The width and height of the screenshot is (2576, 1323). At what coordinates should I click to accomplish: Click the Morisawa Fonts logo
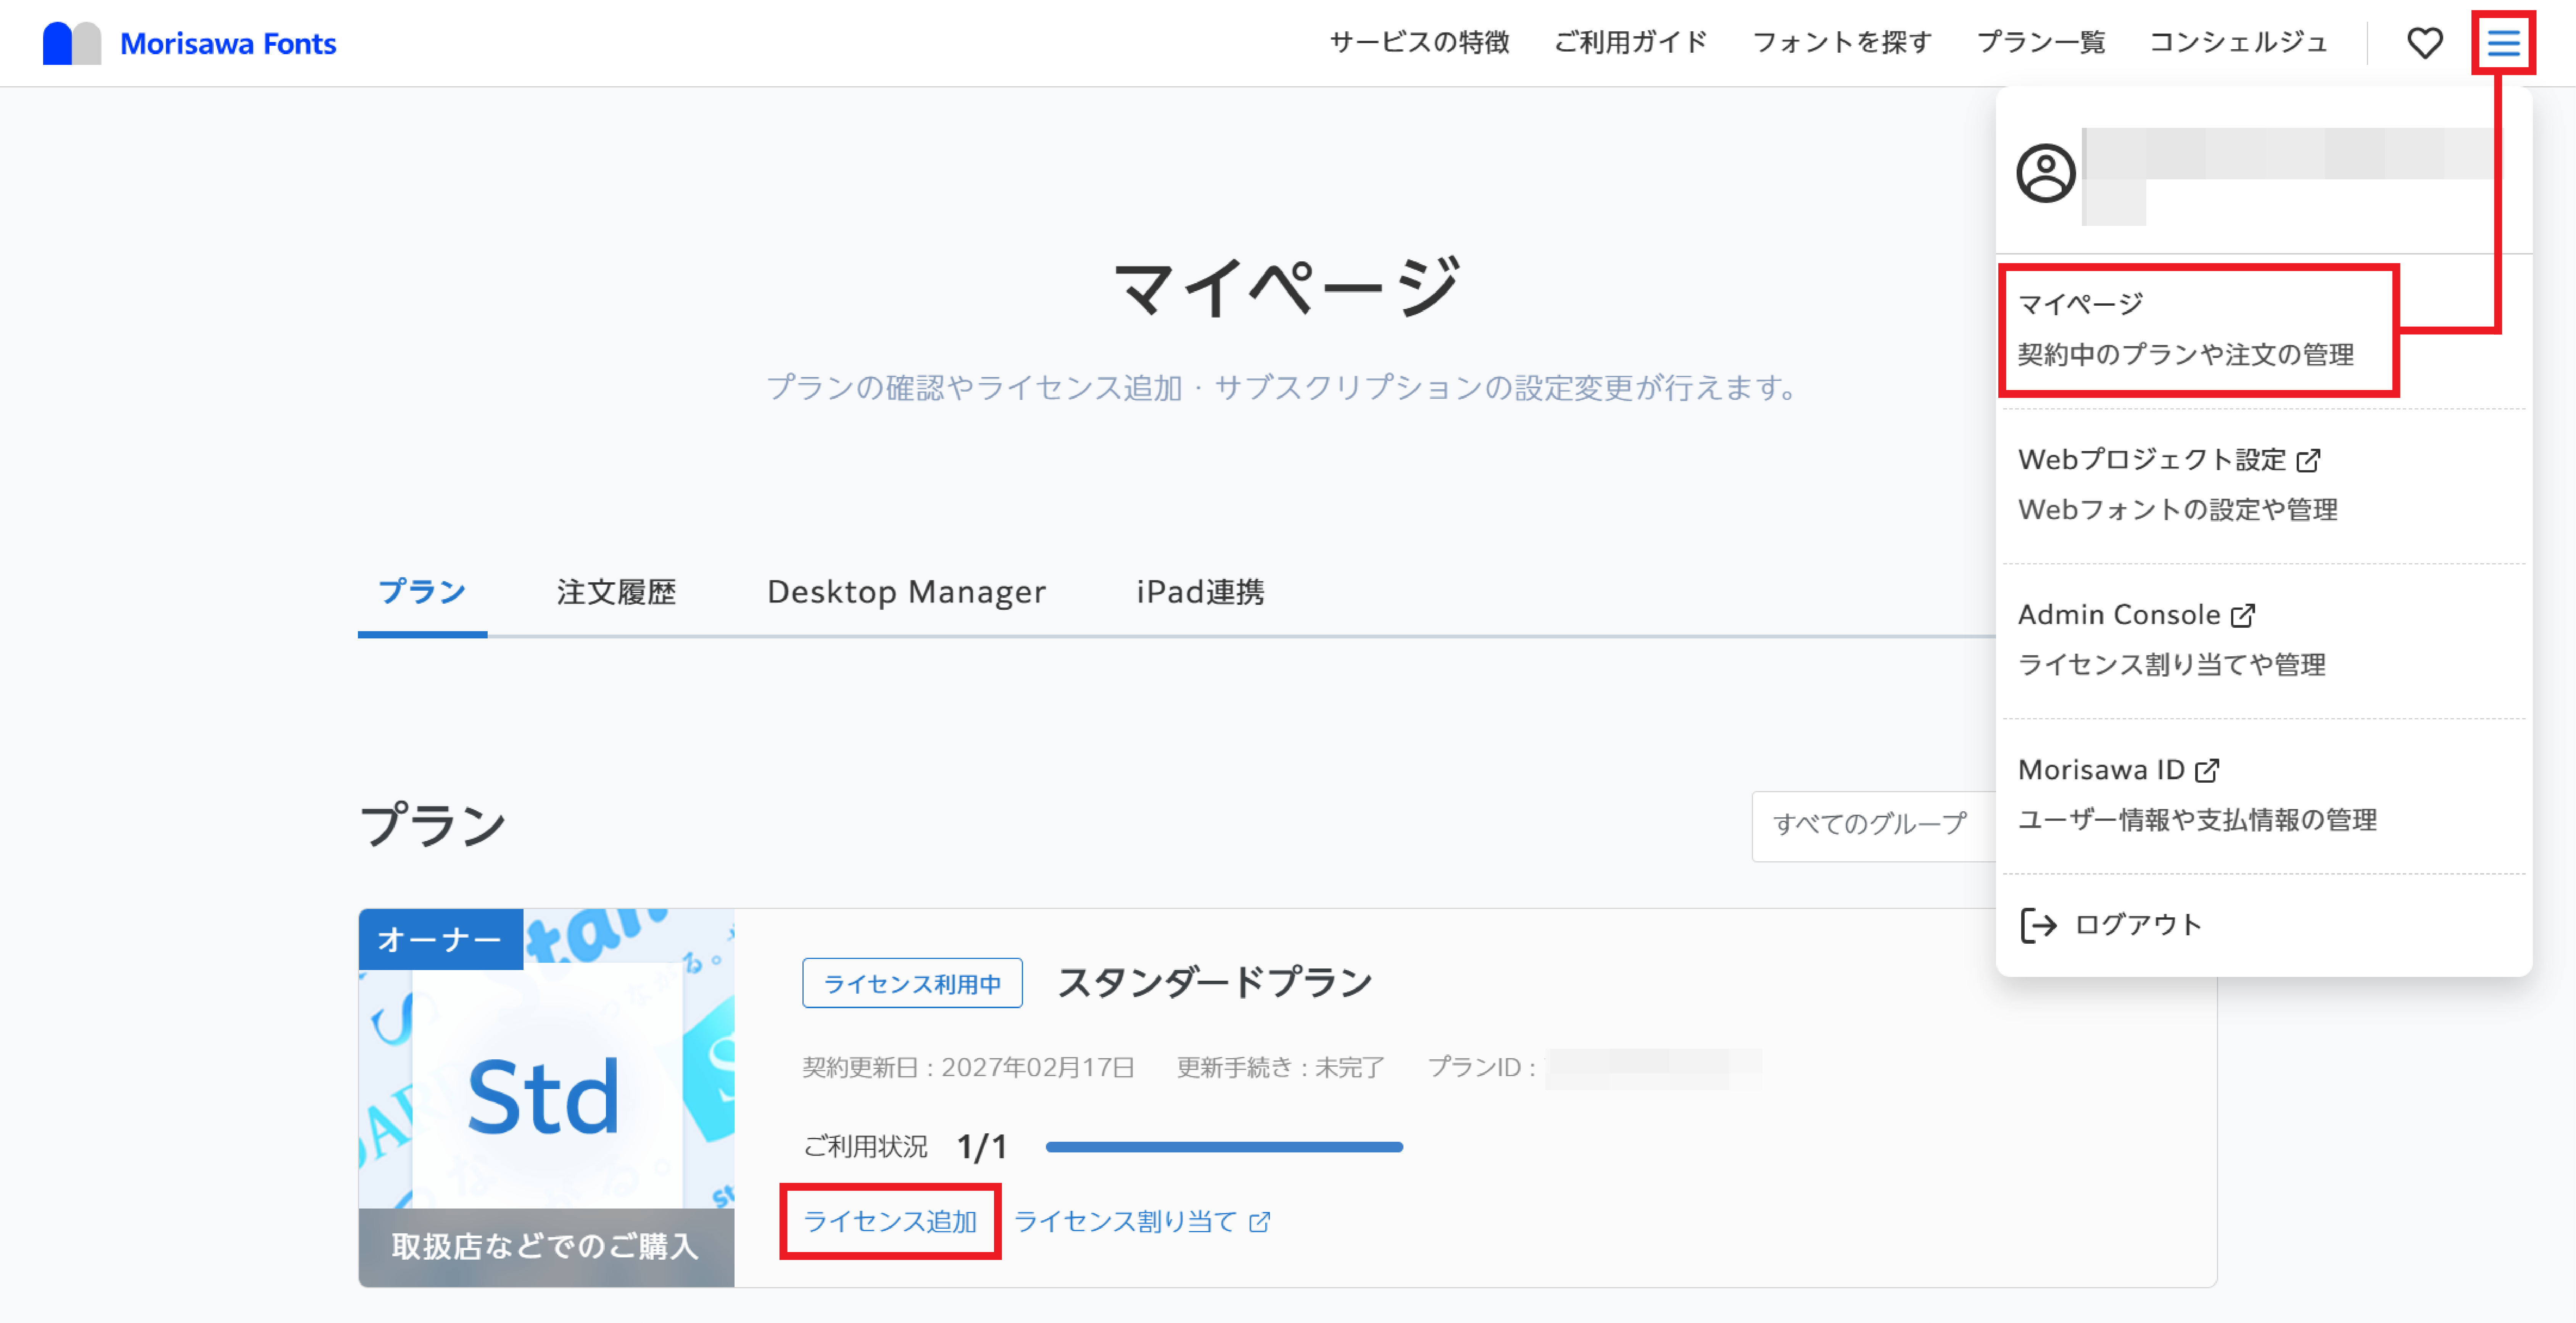coord(189,43)
